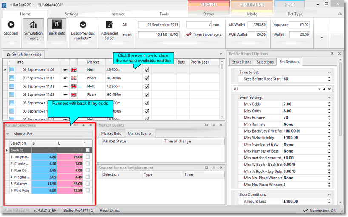Click UK flag in Nott A2 500m row
The width and height of the screenshot is (348, 217).
coord(74,86)
